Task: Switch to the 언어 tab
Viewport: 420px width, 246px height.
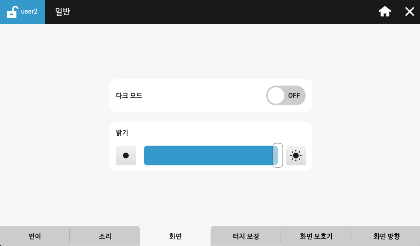Action: (x=35, y=236)
